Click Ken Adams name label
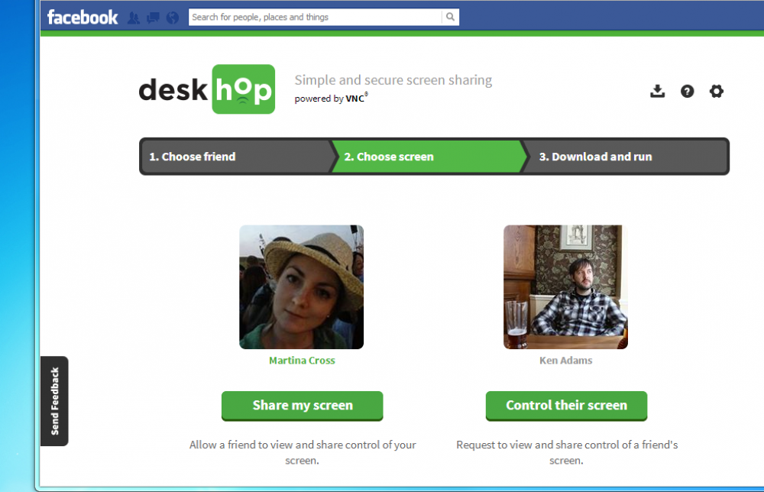 (565, 361)
